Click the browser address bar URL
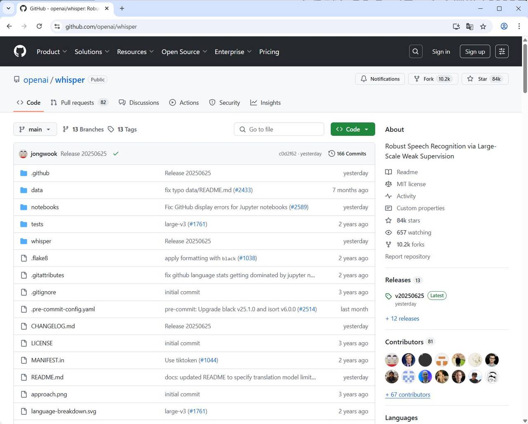 pyautogui.click(x=101, y=26)
